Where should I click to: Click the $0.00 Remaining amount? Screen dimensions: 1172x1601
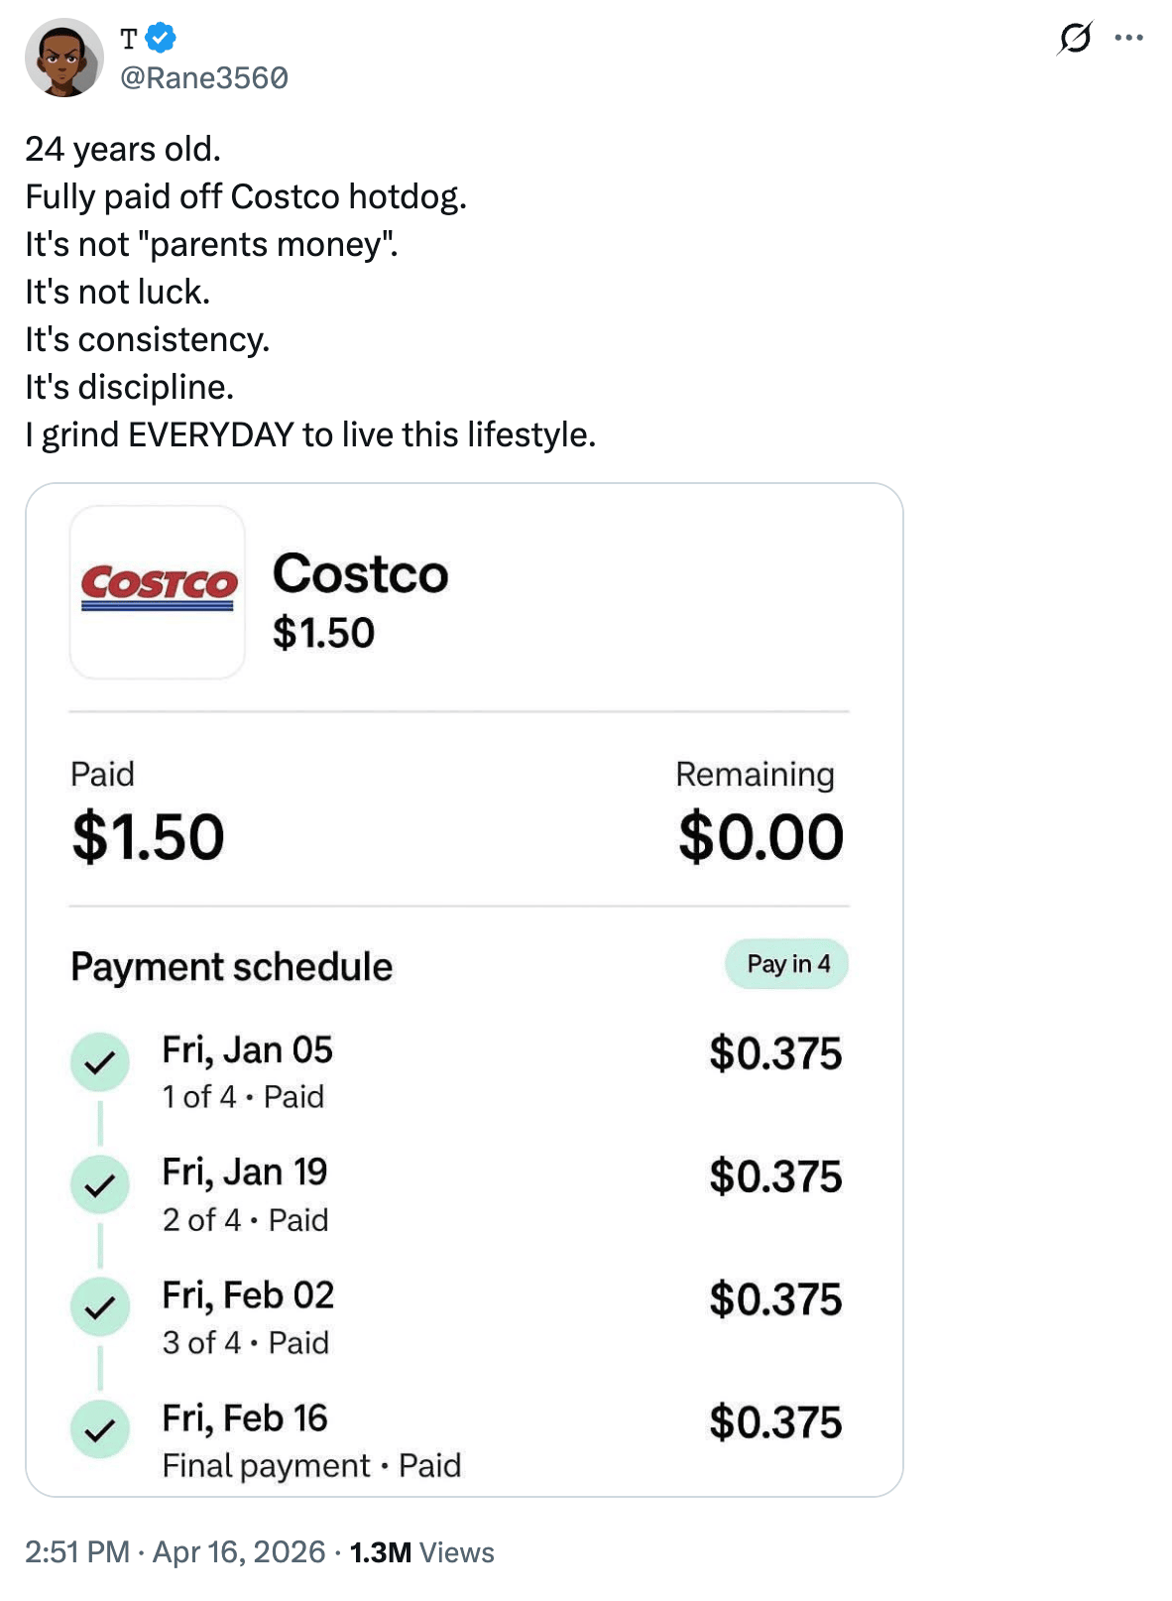761,837
